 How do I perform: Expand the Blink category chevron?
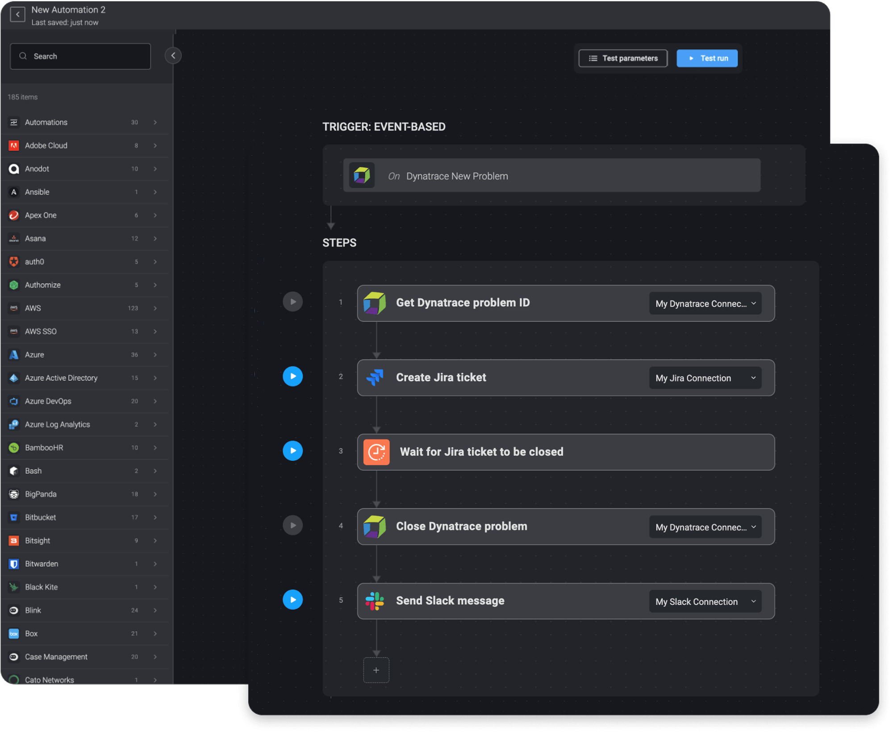click(155, 611)
